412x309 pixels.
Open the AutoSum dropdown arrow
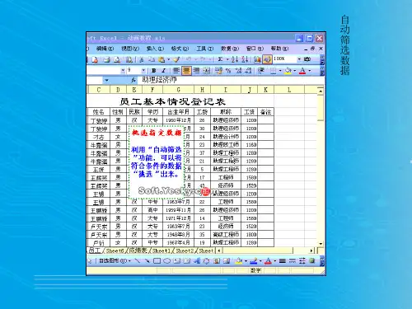pyautogui.click(x=227, y=59)
